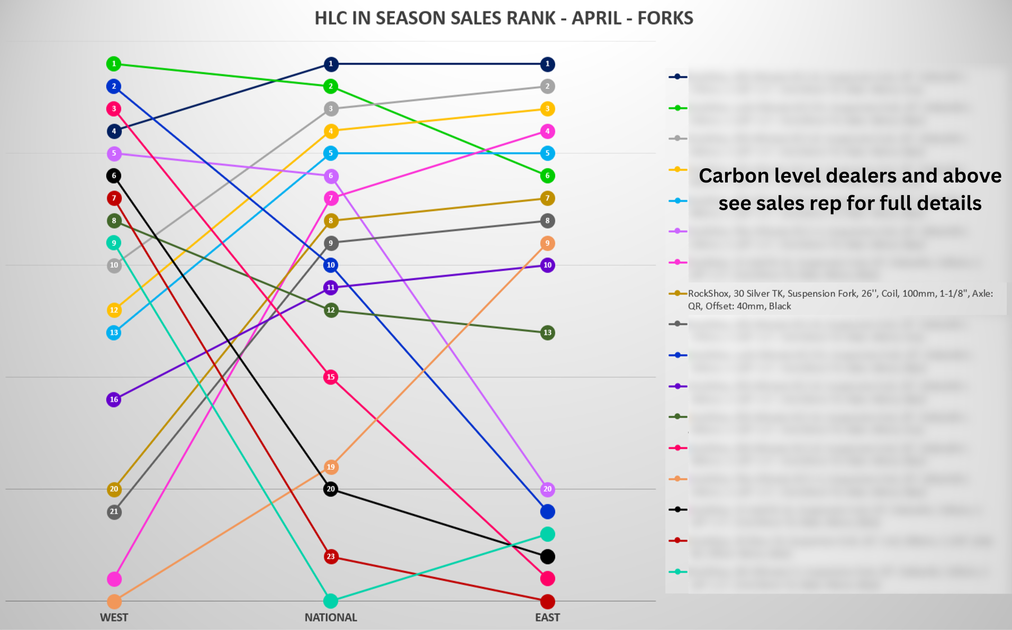
Task: Select the navy rank 1 marker under NATIONAL
Action: (x=331, y=64)
